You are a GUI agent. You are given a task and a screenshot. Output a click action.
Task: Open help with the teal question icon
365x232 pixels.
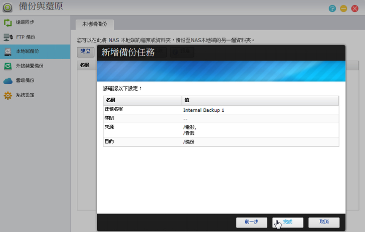pos(332,9)
